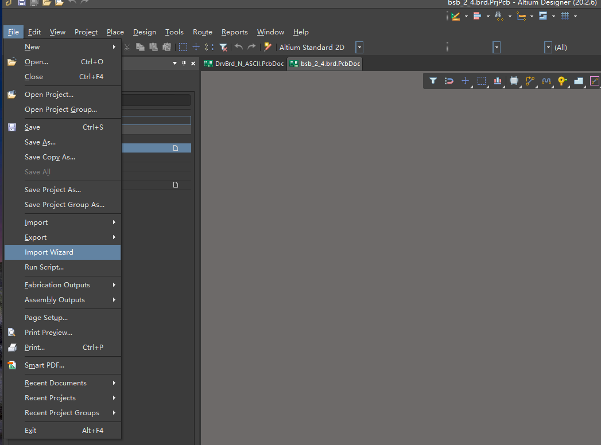Click Select rectangle icon on active bar

point(482,81)
